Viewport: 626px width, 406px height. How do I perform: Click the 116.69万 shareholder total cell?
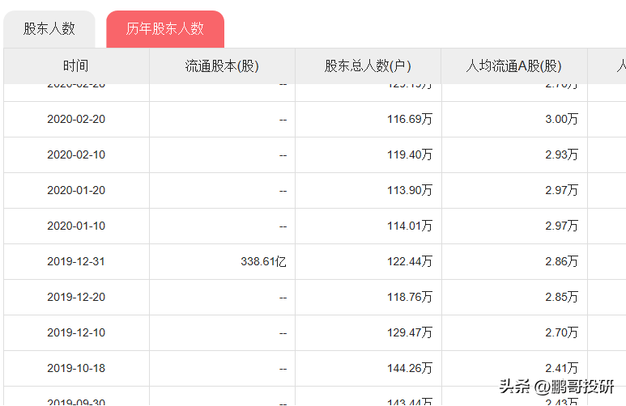[409, 120]
